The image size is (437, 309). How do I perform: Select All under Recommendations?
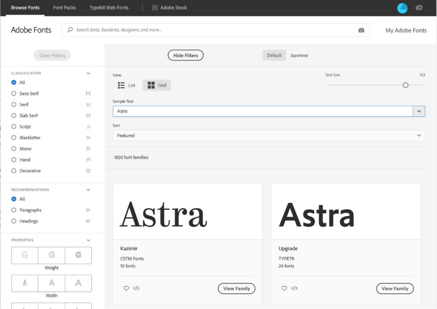click(x=14, y=199)
